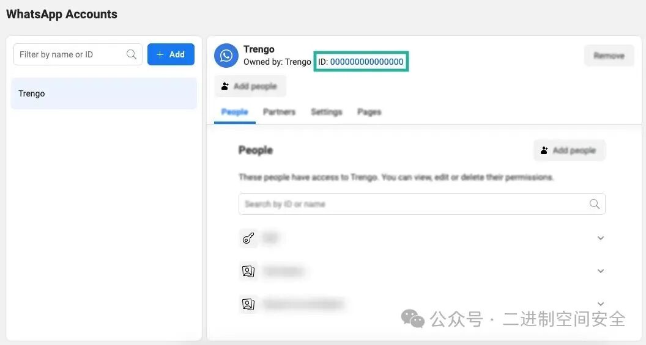Click the magnifier in the people search box
Viewport: 646px width, 345px height.
(x=594, y=204)
